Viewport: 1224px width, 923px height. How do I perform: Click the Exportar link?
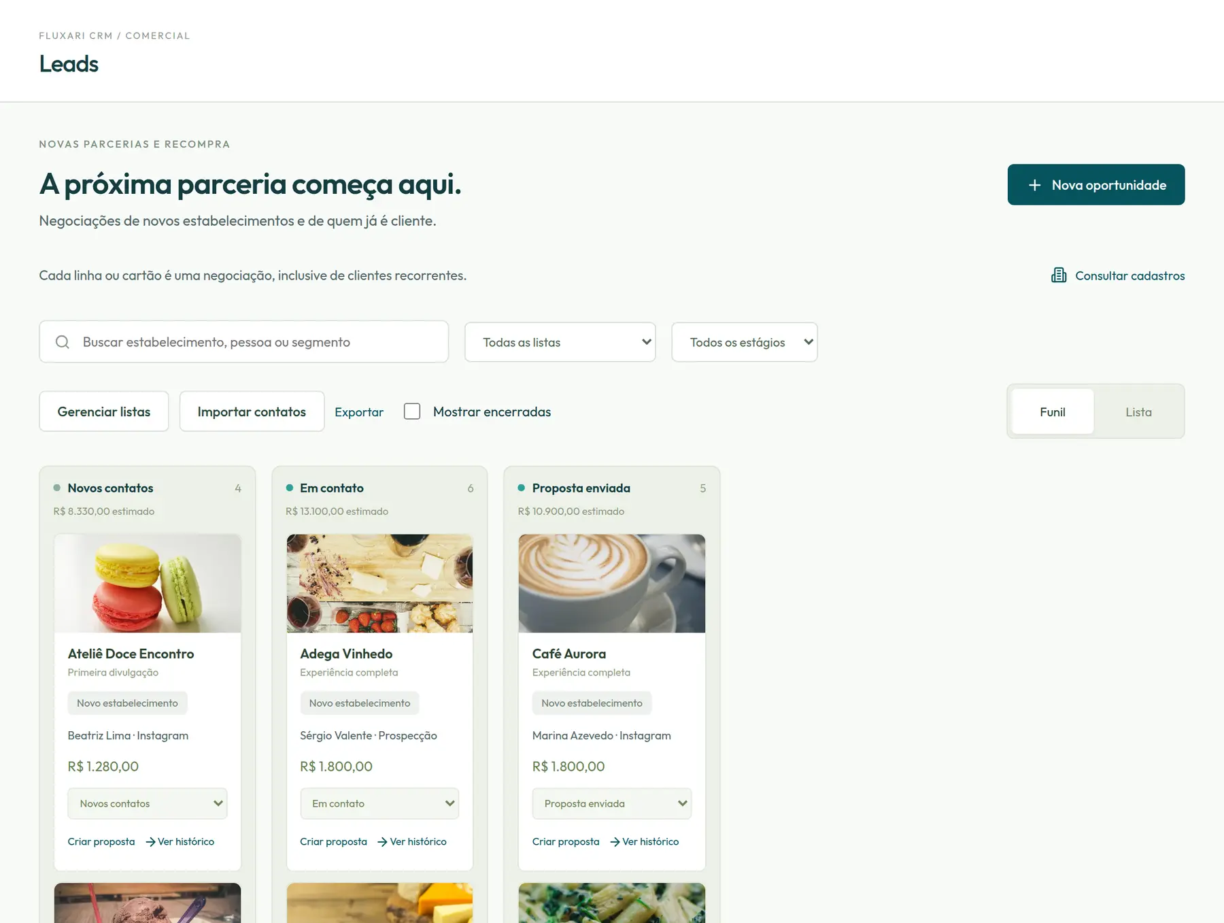tap(359, 412)
